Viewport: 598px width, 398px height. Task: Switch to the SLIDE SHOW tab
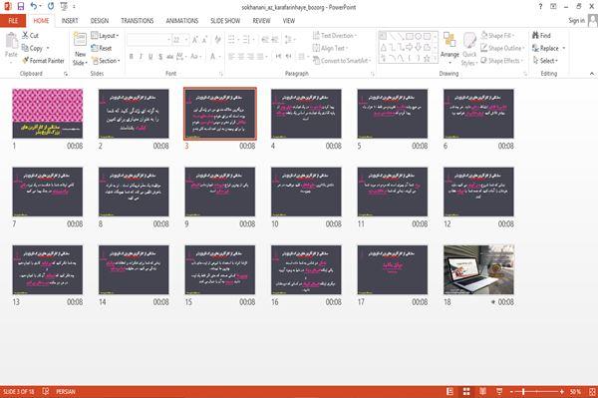click(225, 21)
